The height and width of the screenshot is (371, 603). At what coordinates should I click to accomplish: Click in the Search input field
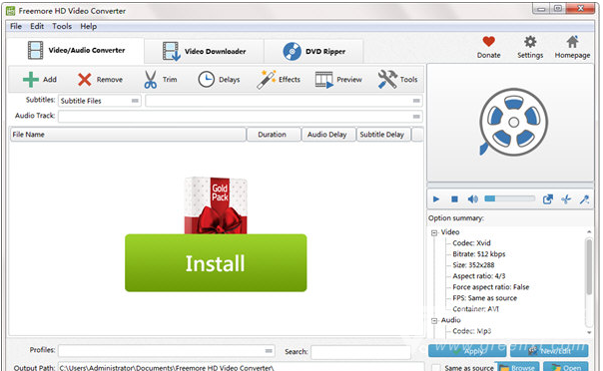pyautogui.click(x=360, y=352)
